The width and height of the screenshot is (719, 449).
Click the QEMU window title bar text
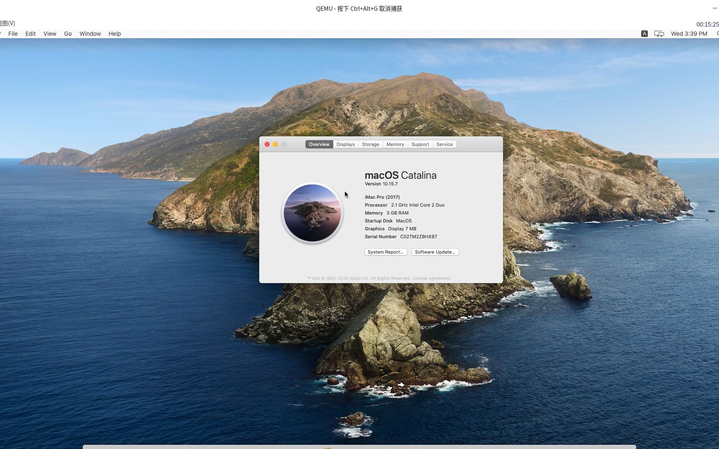tap(359, 8)
